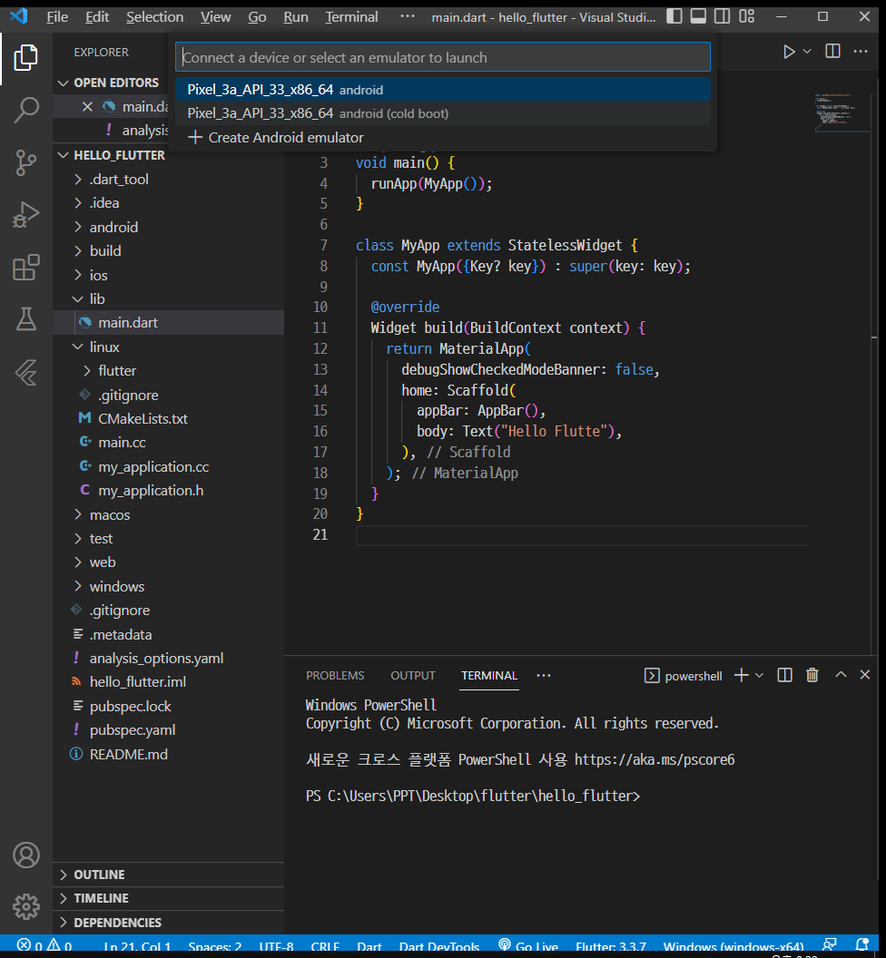Select Pixel_3a_API_33_x86_64 android emulator
Screen dimensions: 886x958
click(443, 90)
